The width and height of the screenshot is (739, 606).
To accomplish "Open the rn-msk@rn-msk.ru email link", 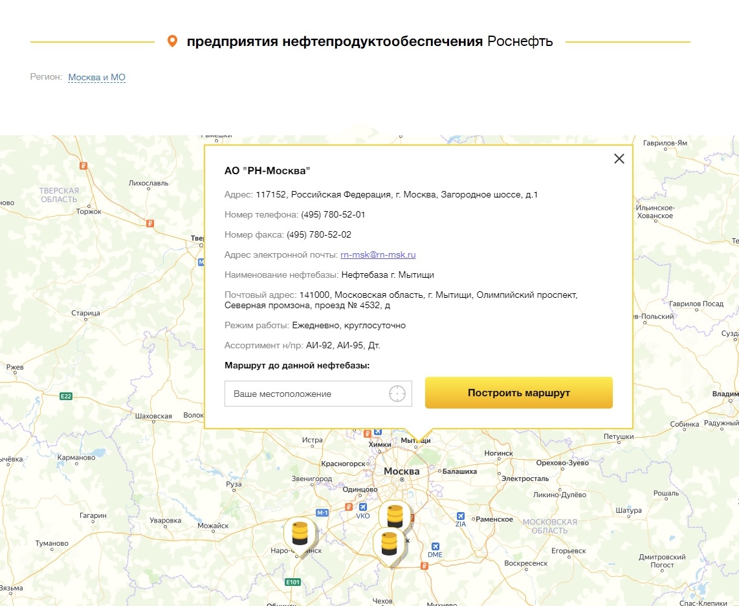I will point(378,254).
